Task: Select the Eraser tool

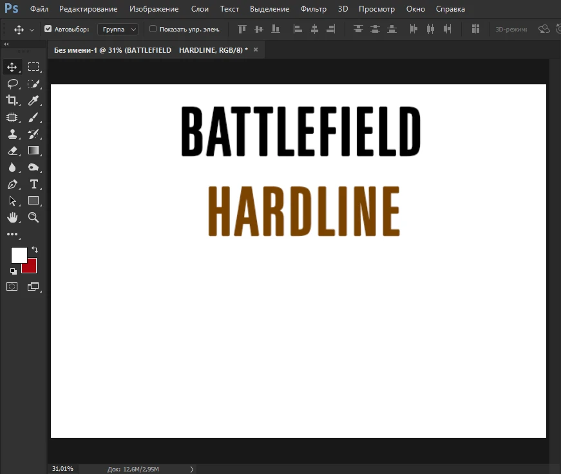Action: click(12, 150)
